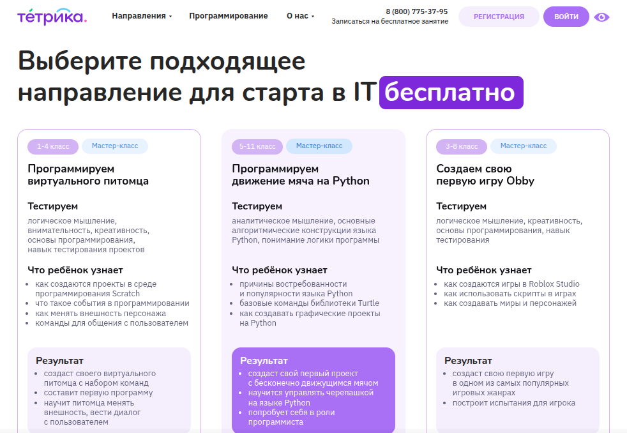
Task: Click Мастер-класс tag on the Python card
Action: pos(319,146)
